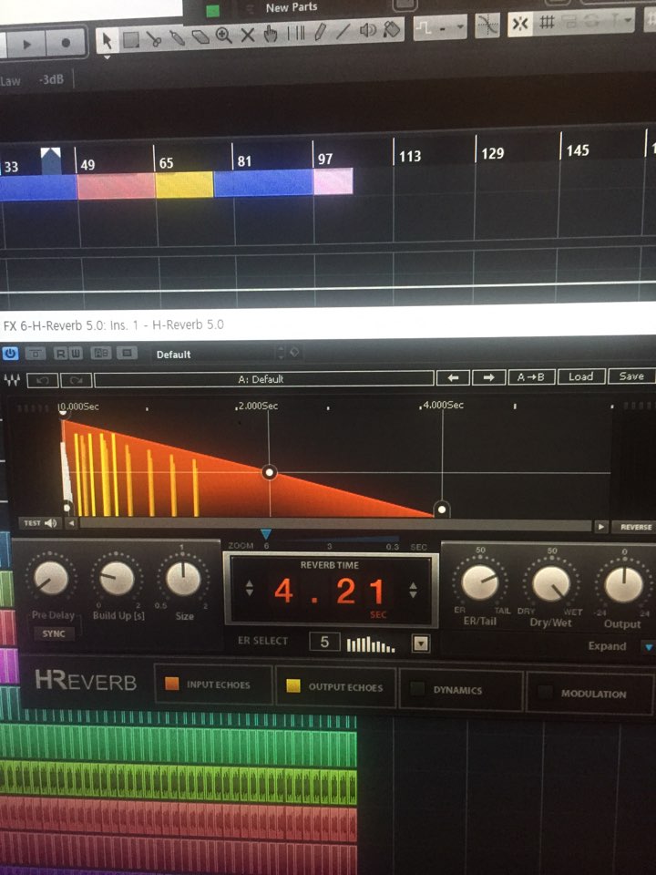The width and height of the screenshot is (656, 875).
Task: Click the Size knob
Action: coord(183,578)
